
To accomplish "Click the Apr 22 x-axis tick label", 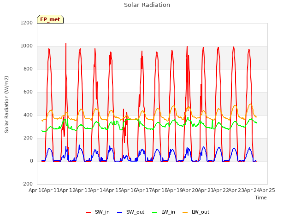I will tap(221, 190).
